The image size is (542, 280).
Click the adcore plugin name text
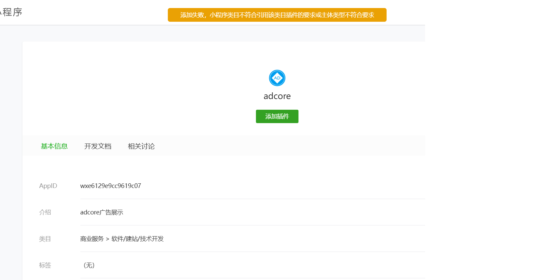(277, 96)
